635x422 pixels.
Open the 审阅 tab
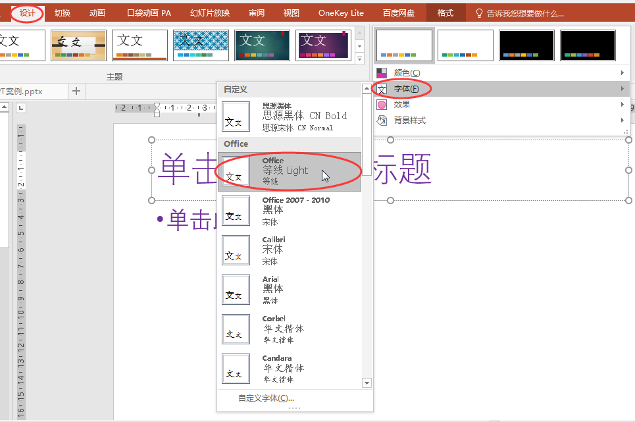[257, 13]
